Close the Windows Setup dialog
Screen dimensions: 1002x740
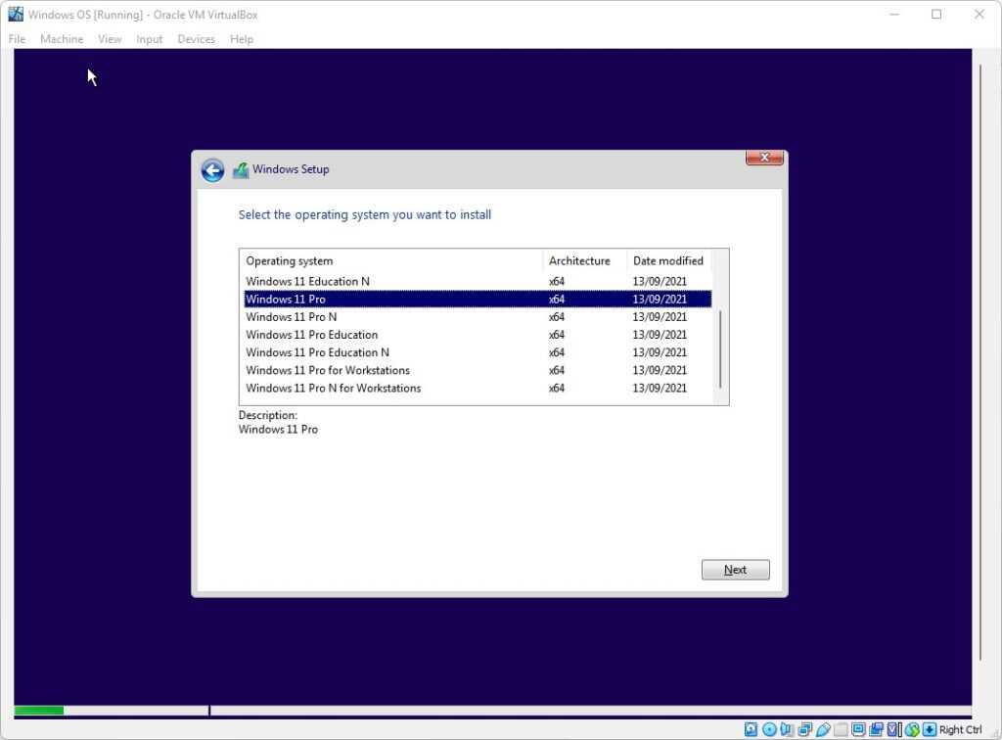(764, 158)
